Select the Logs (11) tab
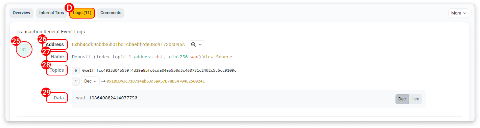This screenshot has height=128, width=480. coord(82,13)
